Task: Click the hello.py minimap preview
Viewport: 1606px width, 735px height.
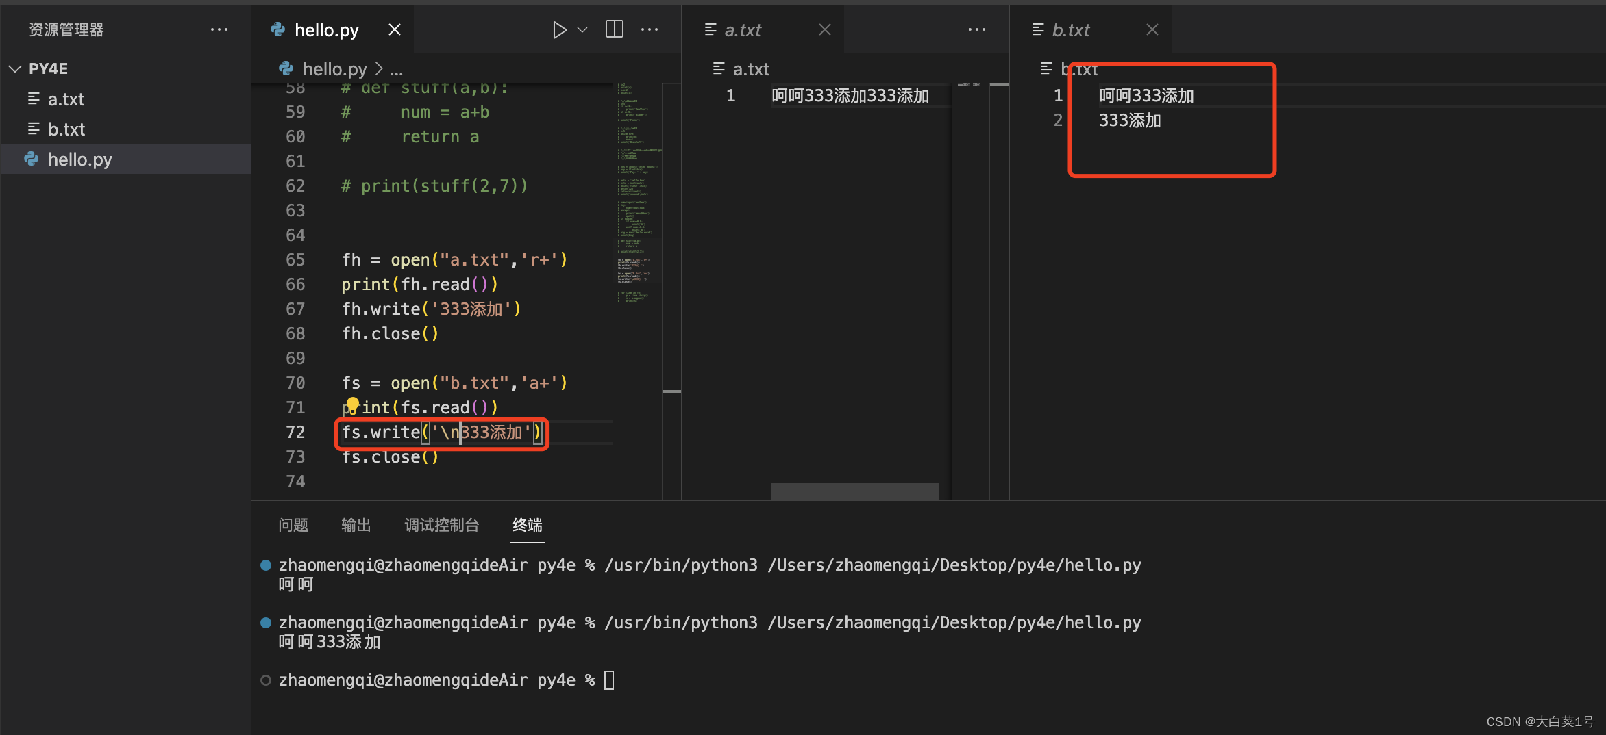Action: (637, 192)
